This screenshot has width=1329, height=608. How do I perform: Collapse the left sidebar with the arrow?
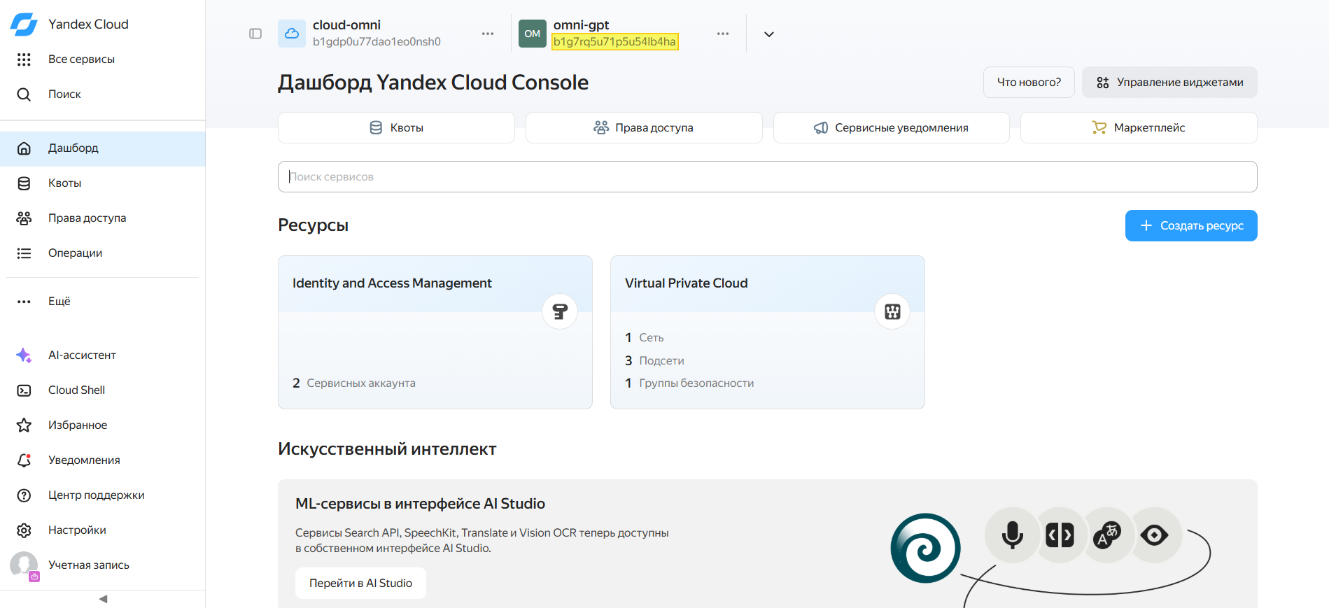pos(103,599)
